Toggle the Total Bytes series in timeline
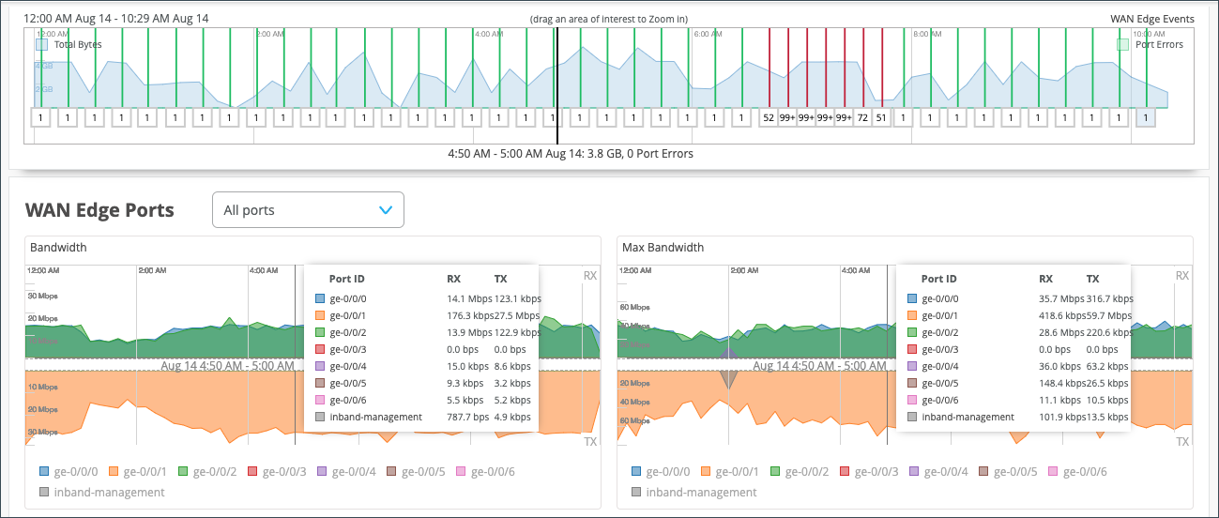Screen dimensions: 1219x518 (x=41, y=44)
